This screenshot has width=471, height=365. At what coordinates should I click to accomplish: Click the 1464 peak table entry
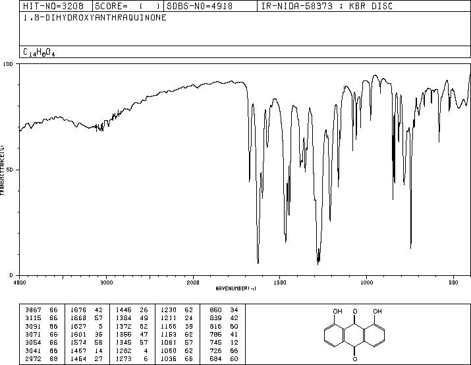point(86,359)
